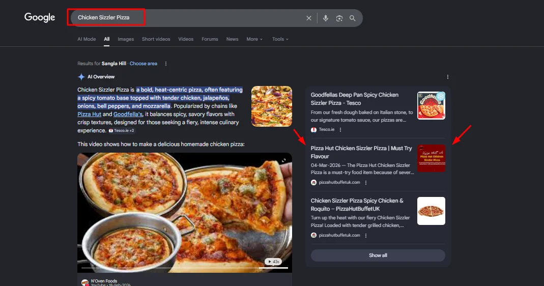The width and height of the screenshot is (544, 286).
Task: Go to Google homepage via logo
Action: 40,17
